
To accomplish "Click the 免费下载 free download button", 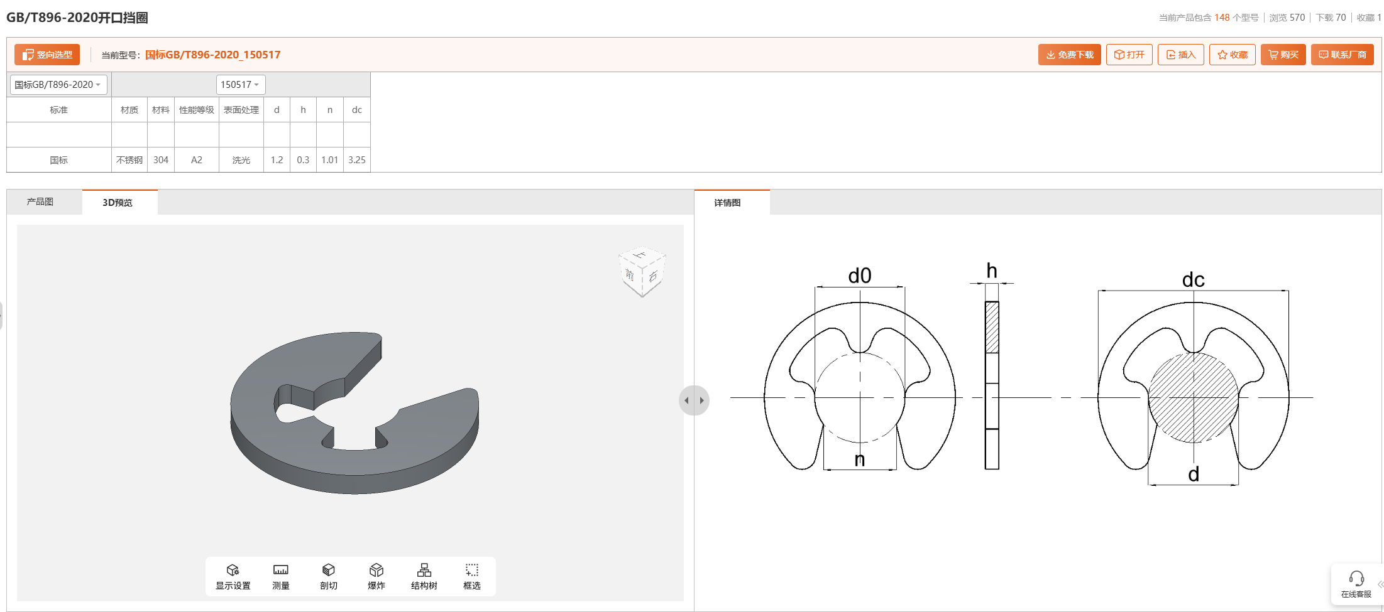I will [1069, 54].
